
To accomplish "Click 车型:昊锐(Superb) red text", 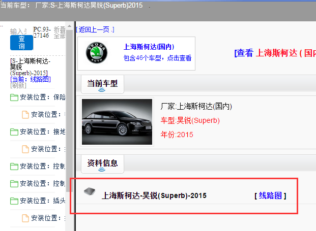I will (x=190, y=120).
